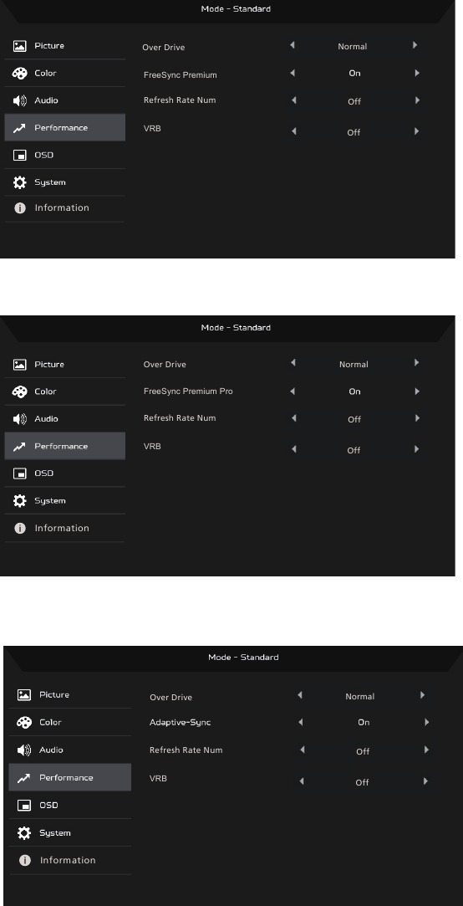Select OSD icon in the topmost menu
Image resolution: width=463 pixels, height=906 pixels.
point(19,156)
